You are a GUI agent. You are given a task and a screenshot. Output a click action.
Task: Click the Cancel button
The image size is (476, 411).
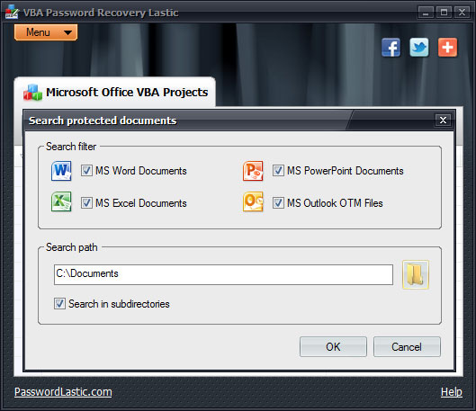tap(407, 346)
